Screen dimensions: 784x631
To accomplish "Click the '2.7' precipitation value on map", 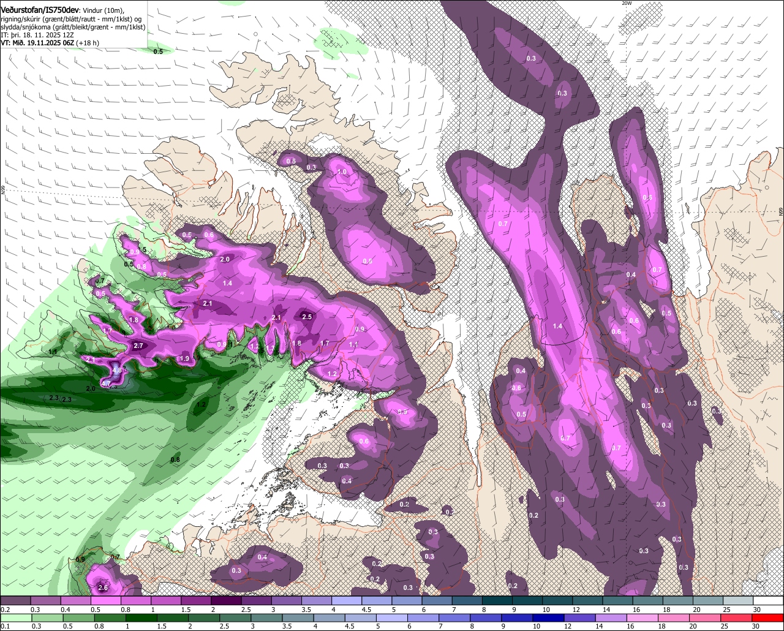I will [138, 346].
